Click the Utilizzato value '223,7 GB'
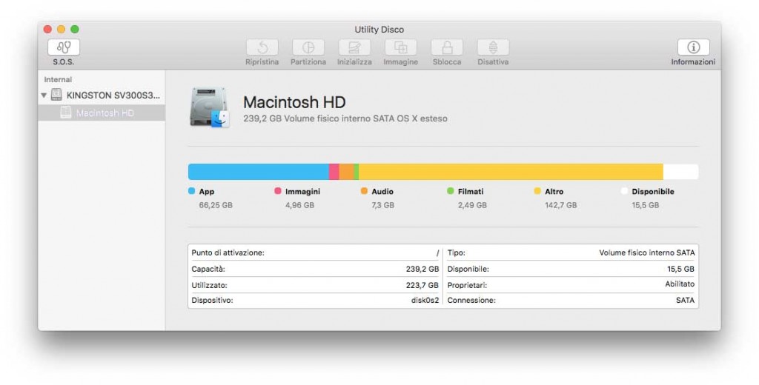This screenshot has width=759, height=385. [422, 285]
